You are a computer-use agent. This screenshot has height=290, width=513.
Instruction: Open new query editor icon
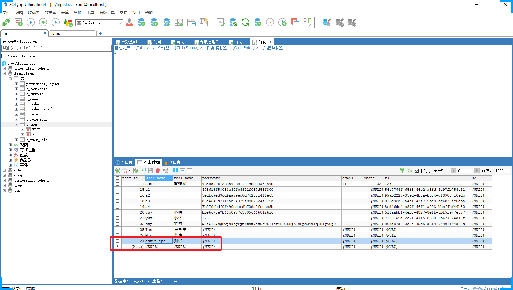(19, 23)
